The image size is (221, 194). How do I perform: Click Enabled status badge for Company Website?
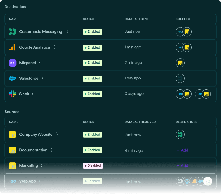point(93,135)
